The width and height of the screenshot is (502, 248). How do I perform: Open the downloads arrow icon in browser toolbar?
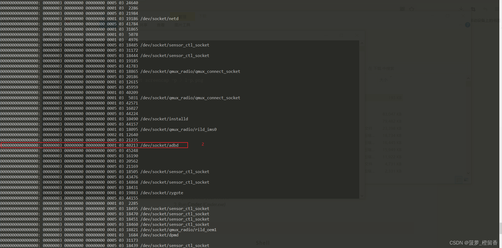click(461, 9)
